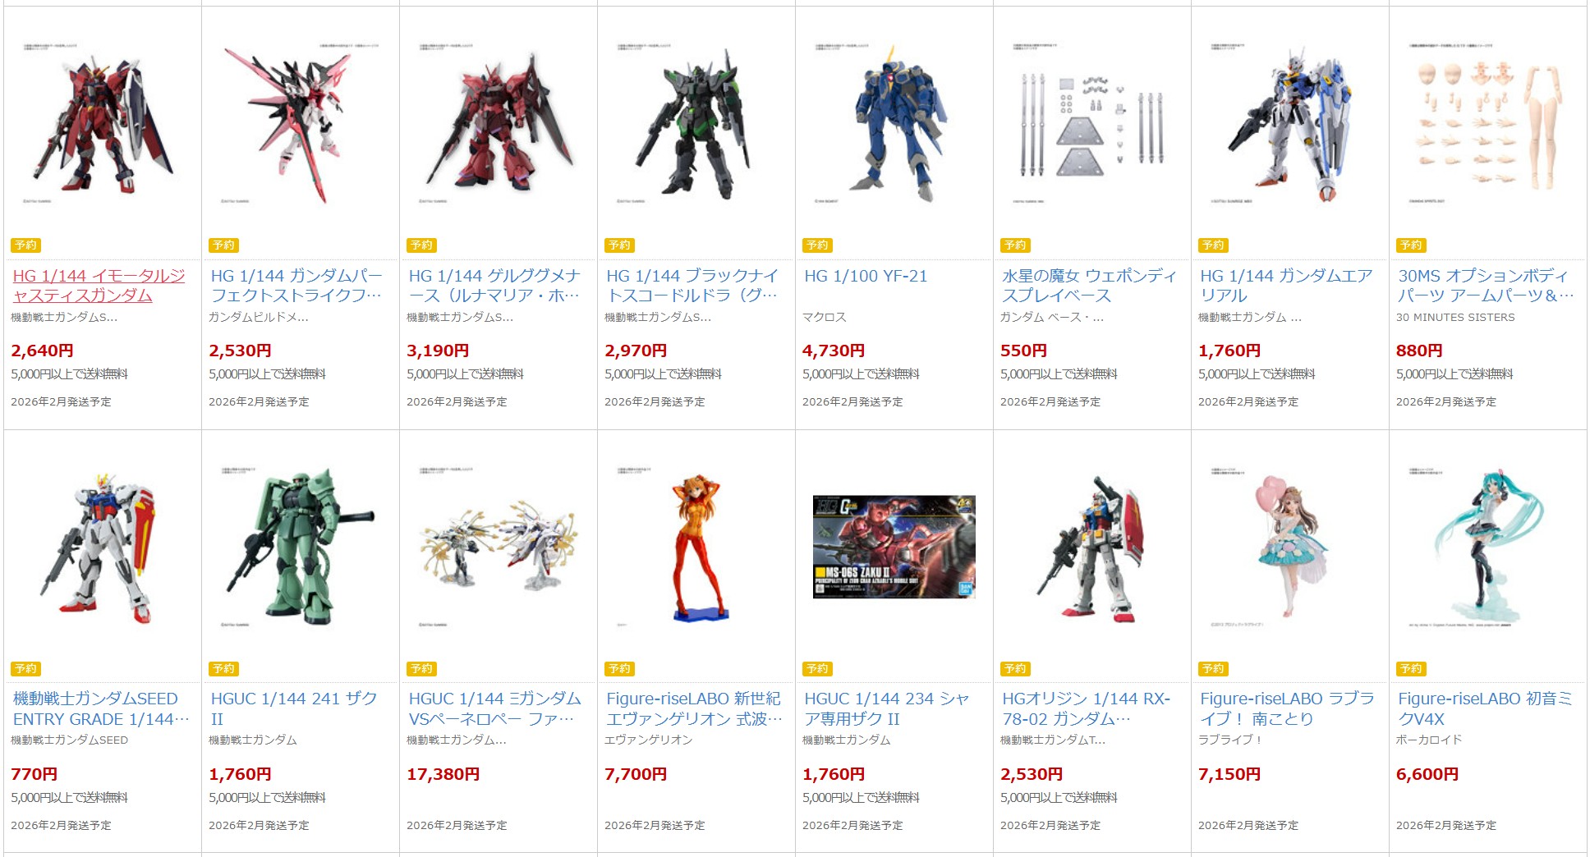Open the HG 1/100 YF-21 product link
The height and width of the screenshot is (857, 1590).
click(x=866, y=276)
